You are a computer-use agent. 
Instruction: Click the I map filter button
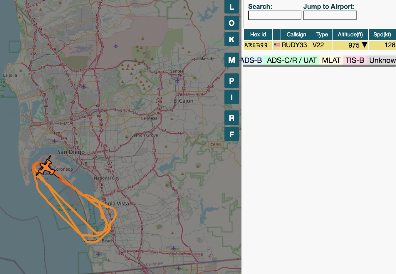[231, 97]
